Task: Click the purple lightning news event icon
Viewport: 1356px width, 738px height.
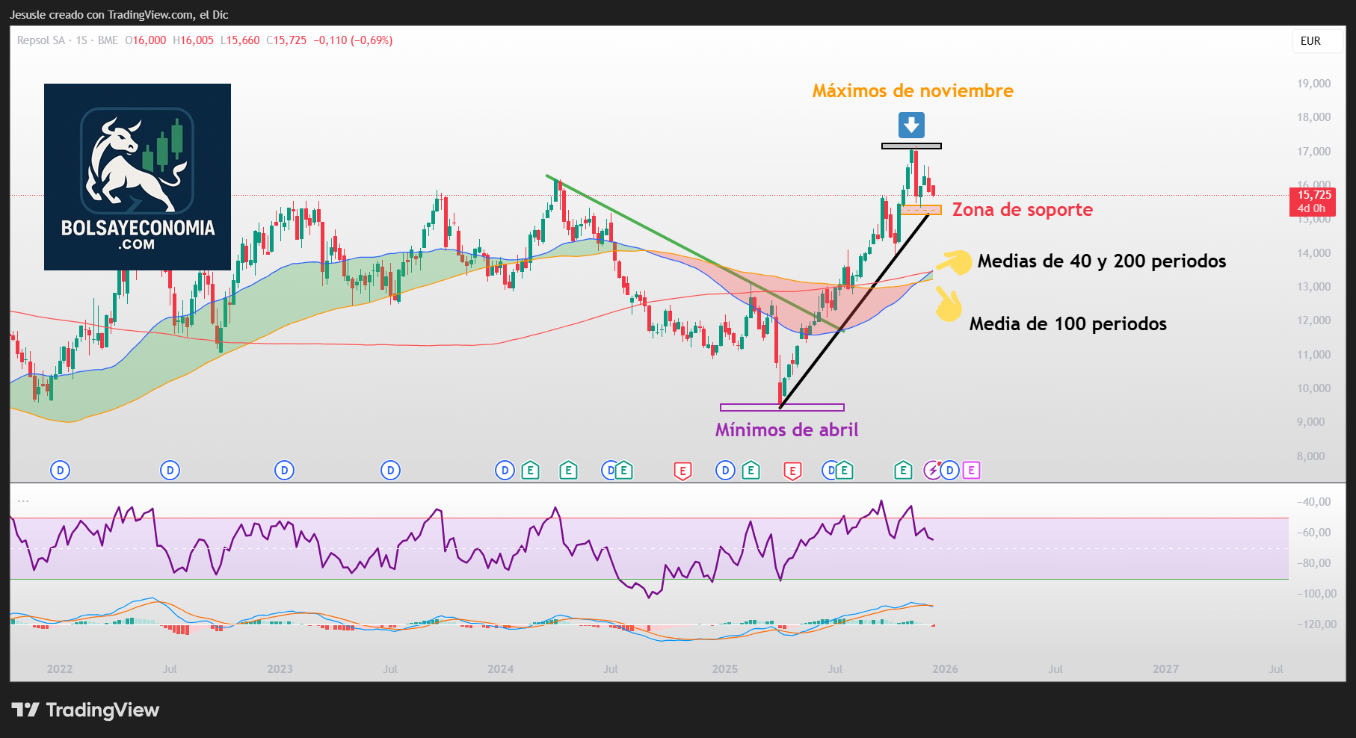Action: click(x=934, y=471)
